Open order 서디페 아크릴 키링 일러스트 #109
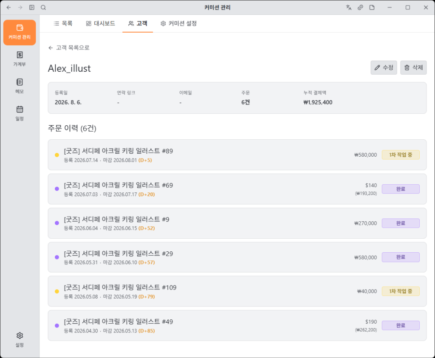Screen dimensions: 435x358 (x=237, y=291)
